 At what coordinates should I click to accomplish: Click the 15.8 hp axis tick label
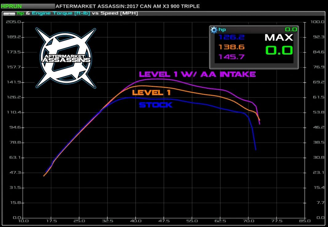(x=15, y=202)
